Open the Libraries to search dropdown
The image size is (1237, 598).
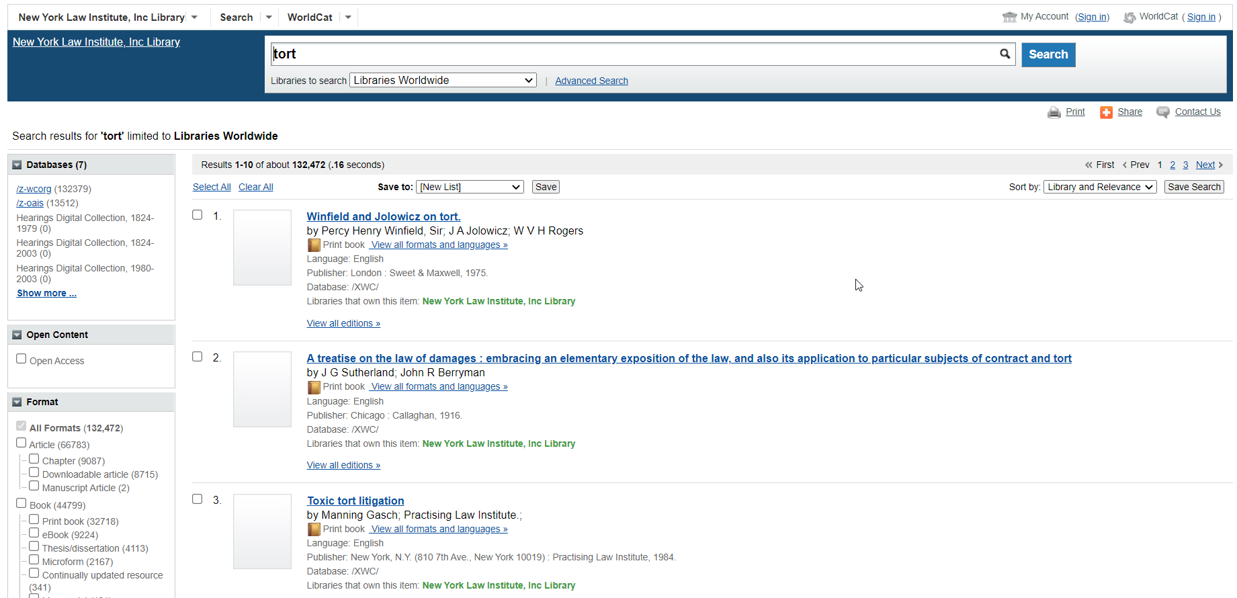pyautogui.click(x=443, y=81)
